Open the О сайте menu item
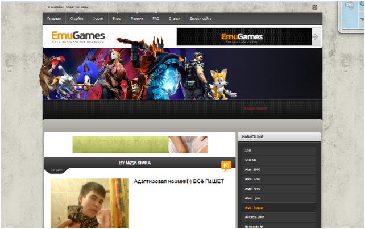The width and height of the screenshot is (365, 229). 77,19
